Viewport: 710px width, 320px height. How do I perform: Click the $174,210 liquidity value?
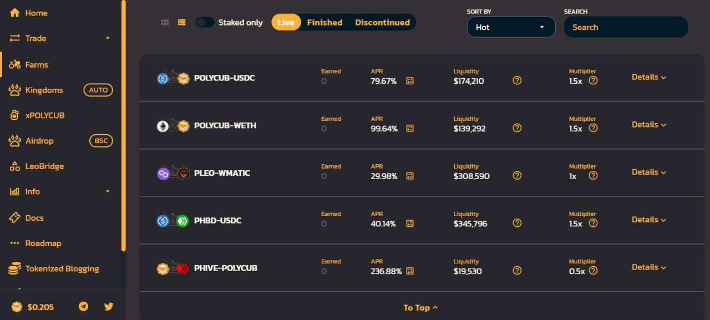[469, 81]
